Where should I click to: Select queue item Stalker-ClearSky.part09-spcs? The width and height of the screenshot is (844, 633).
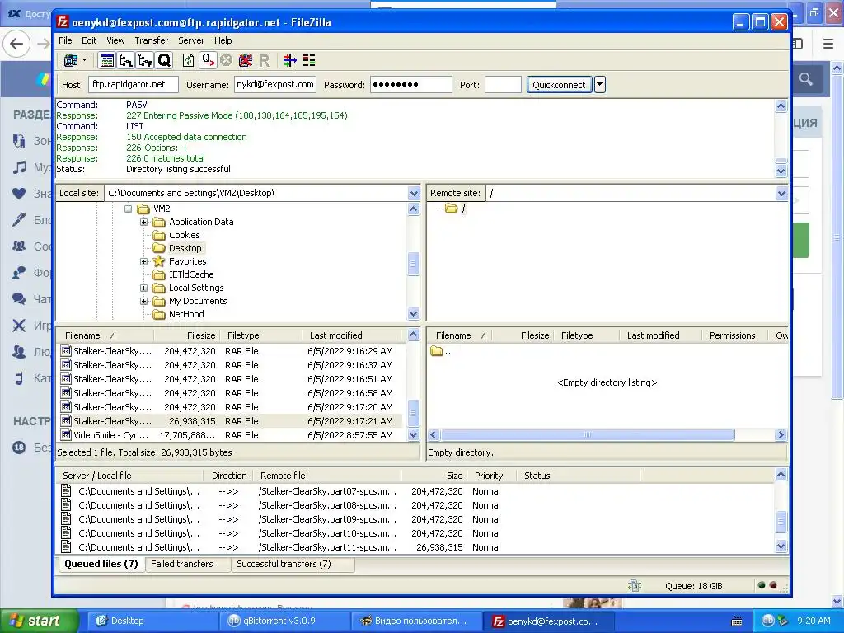coord(415,519)
